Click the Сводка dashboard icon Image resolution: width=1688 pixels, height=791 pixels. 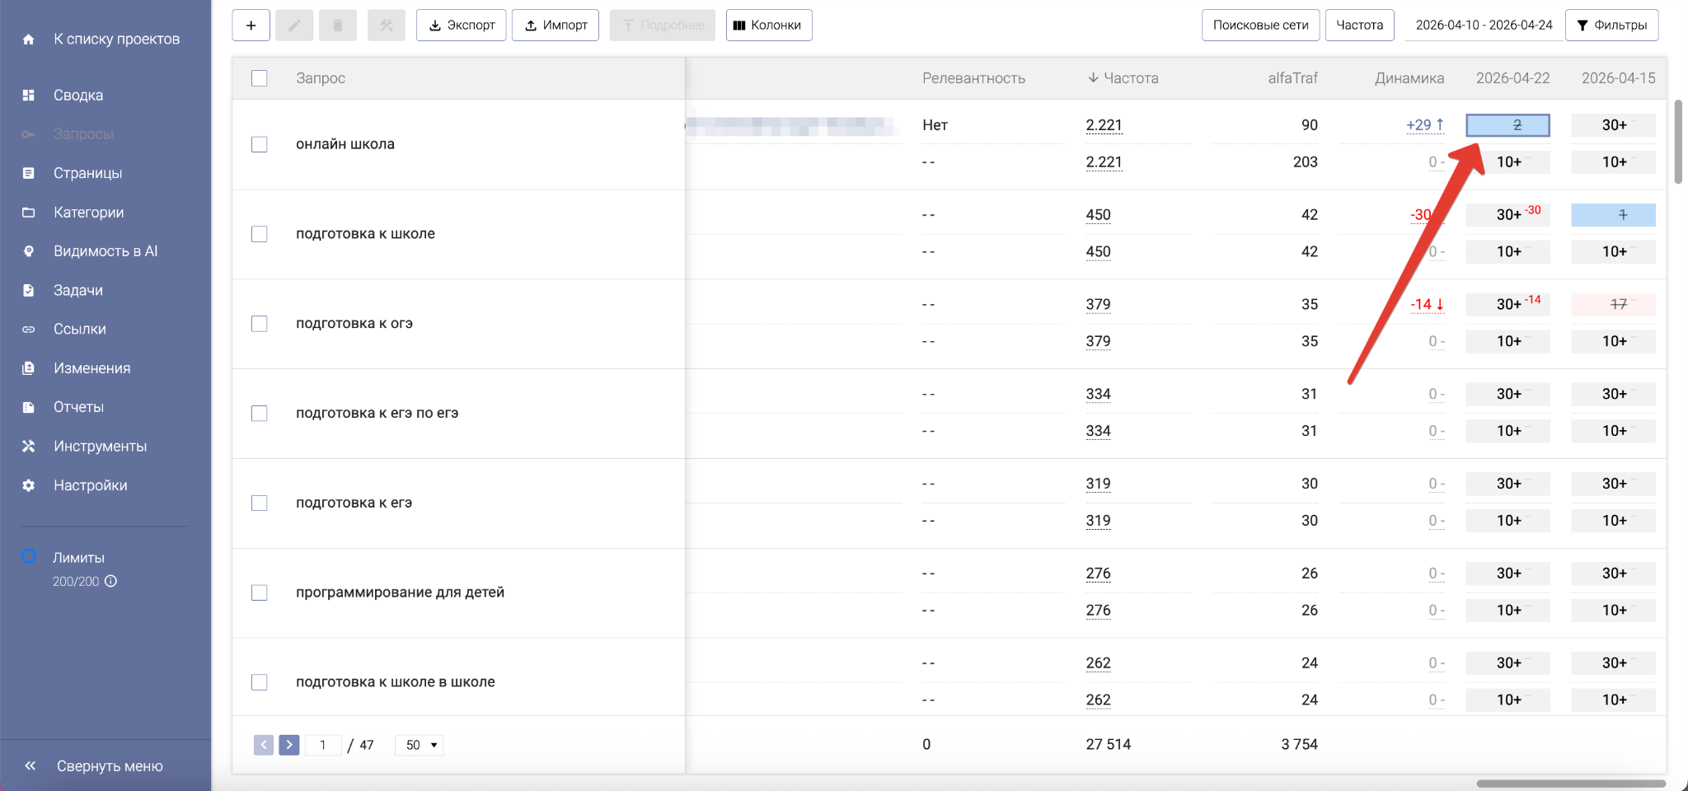[x=29, y=95]
